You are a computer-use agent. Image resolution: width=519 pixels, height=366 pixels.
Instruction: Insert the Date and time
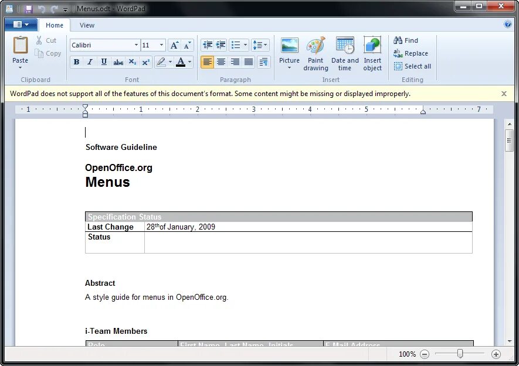coord(345,53)
